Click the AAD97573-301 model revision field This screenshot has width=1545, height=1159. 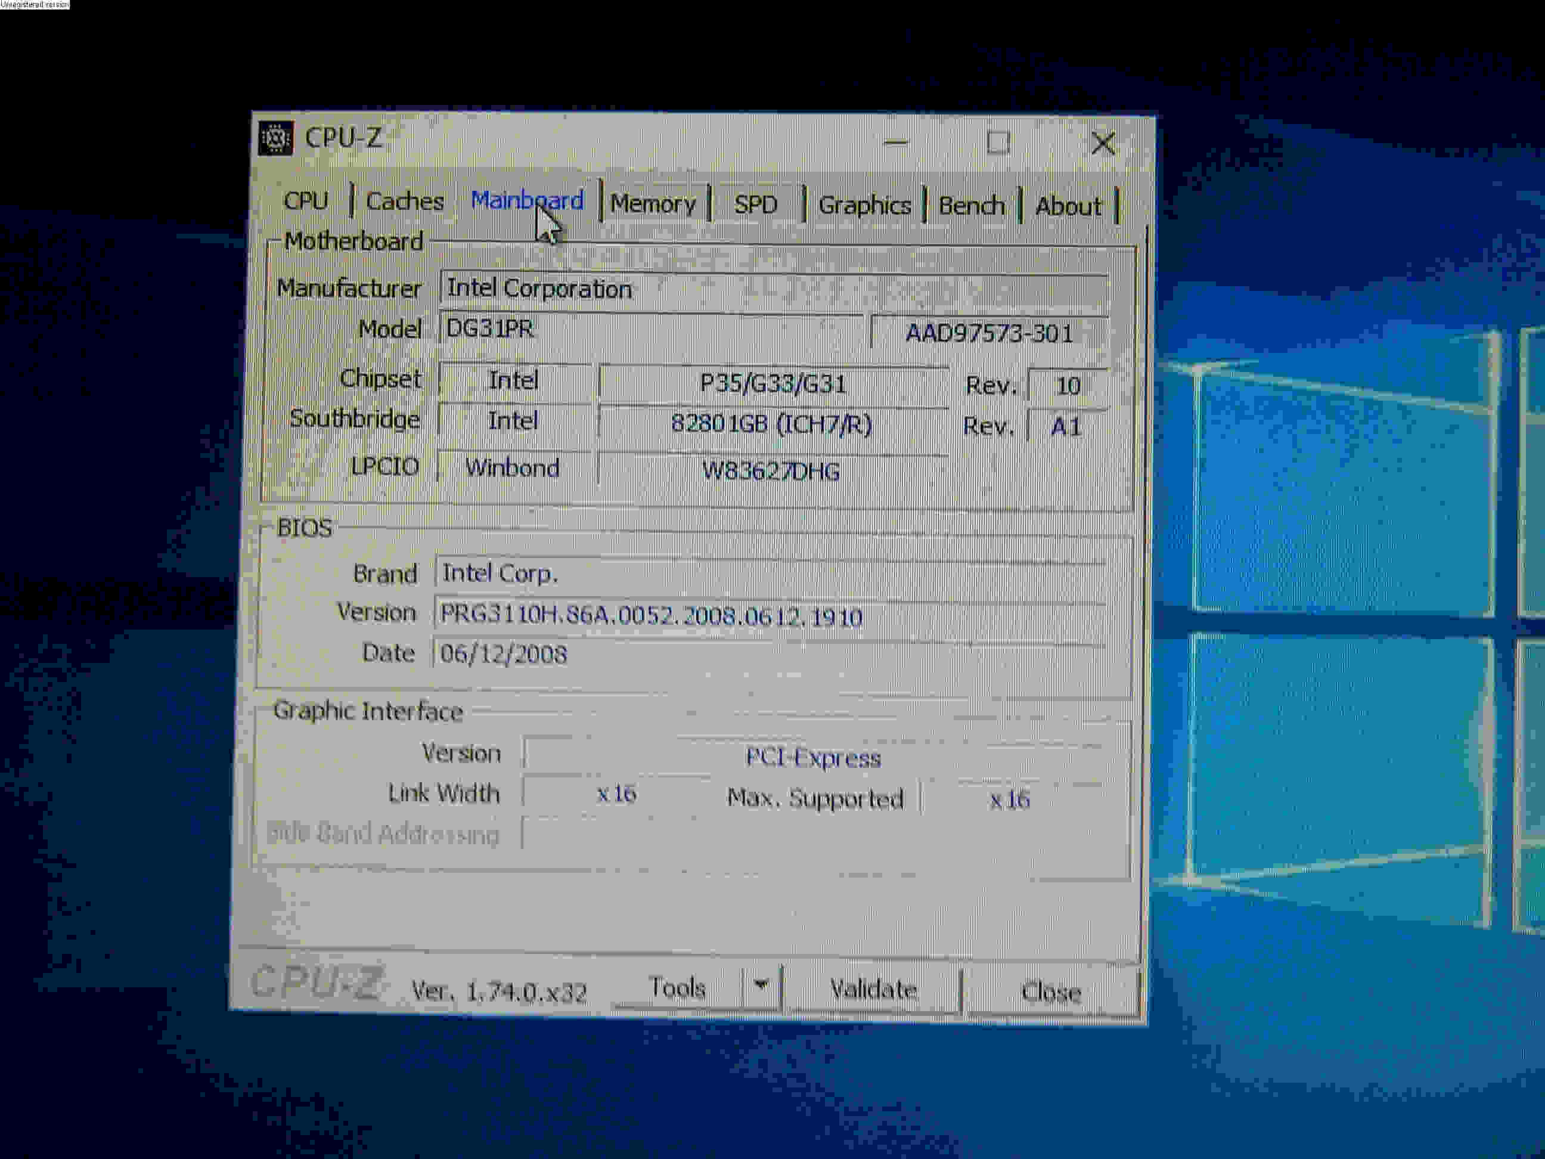pos(989,333)
